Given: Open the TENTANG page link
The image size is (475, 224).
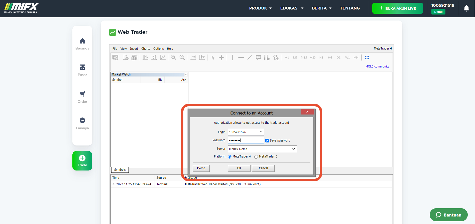Looking at the screenshot, I should click(x=350, y=8).
